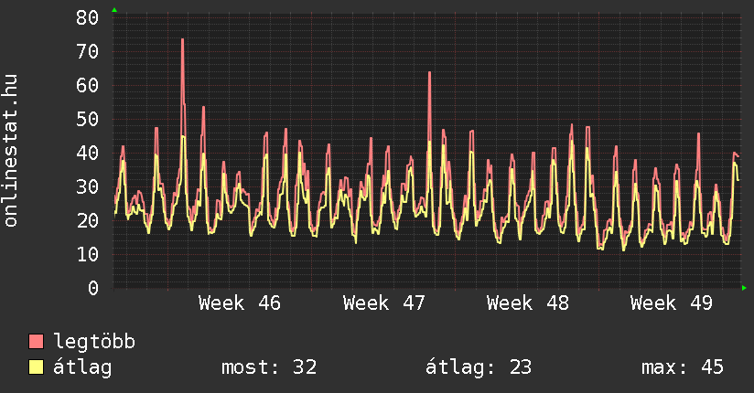Click the red spike after Week 47

tap(428, 75)
